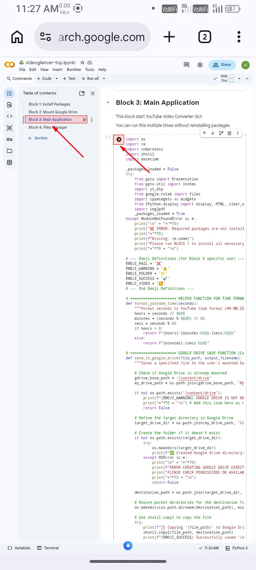
Task: Open the browser home icon
Action: 17,37
